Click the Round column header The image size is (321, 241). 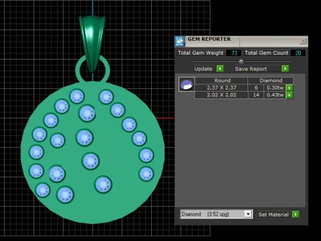point(222,80)
